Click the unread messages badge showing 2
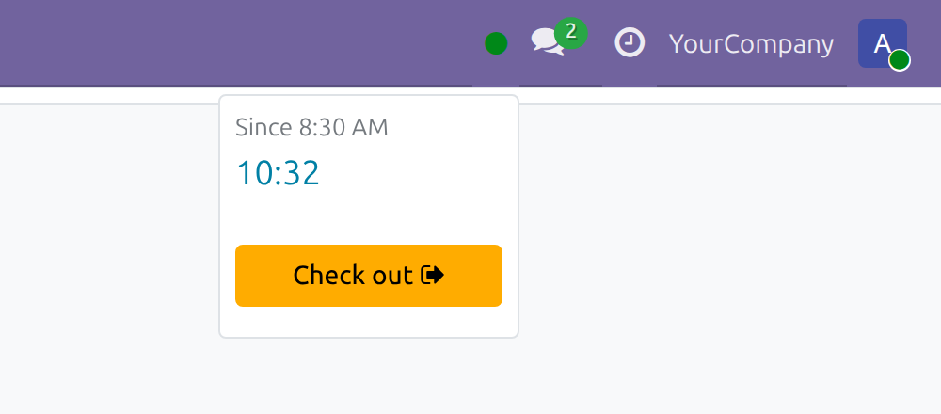 [571, 32]
